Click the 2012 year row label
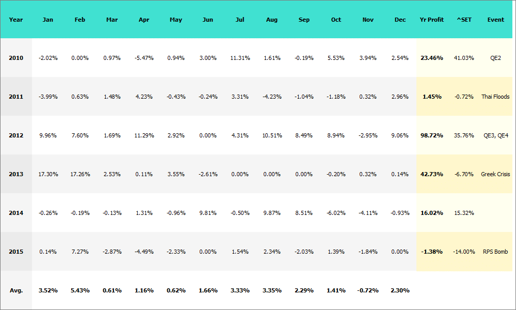516x310 pixels. 16,135
